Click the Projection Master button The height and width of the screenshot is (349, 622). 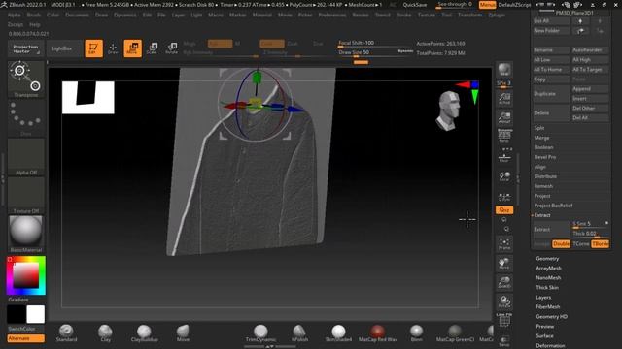pyautogui.click(x=25, y=48)
